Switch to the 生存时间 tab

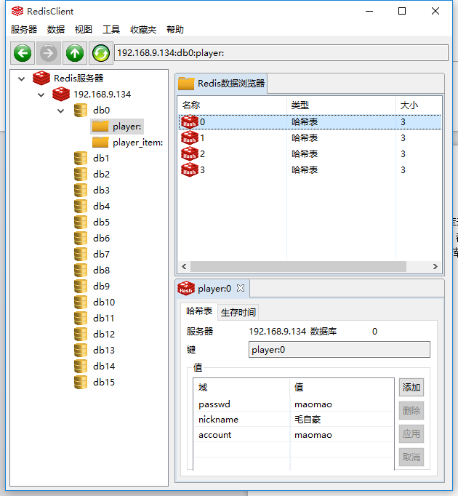coord(238,313)
